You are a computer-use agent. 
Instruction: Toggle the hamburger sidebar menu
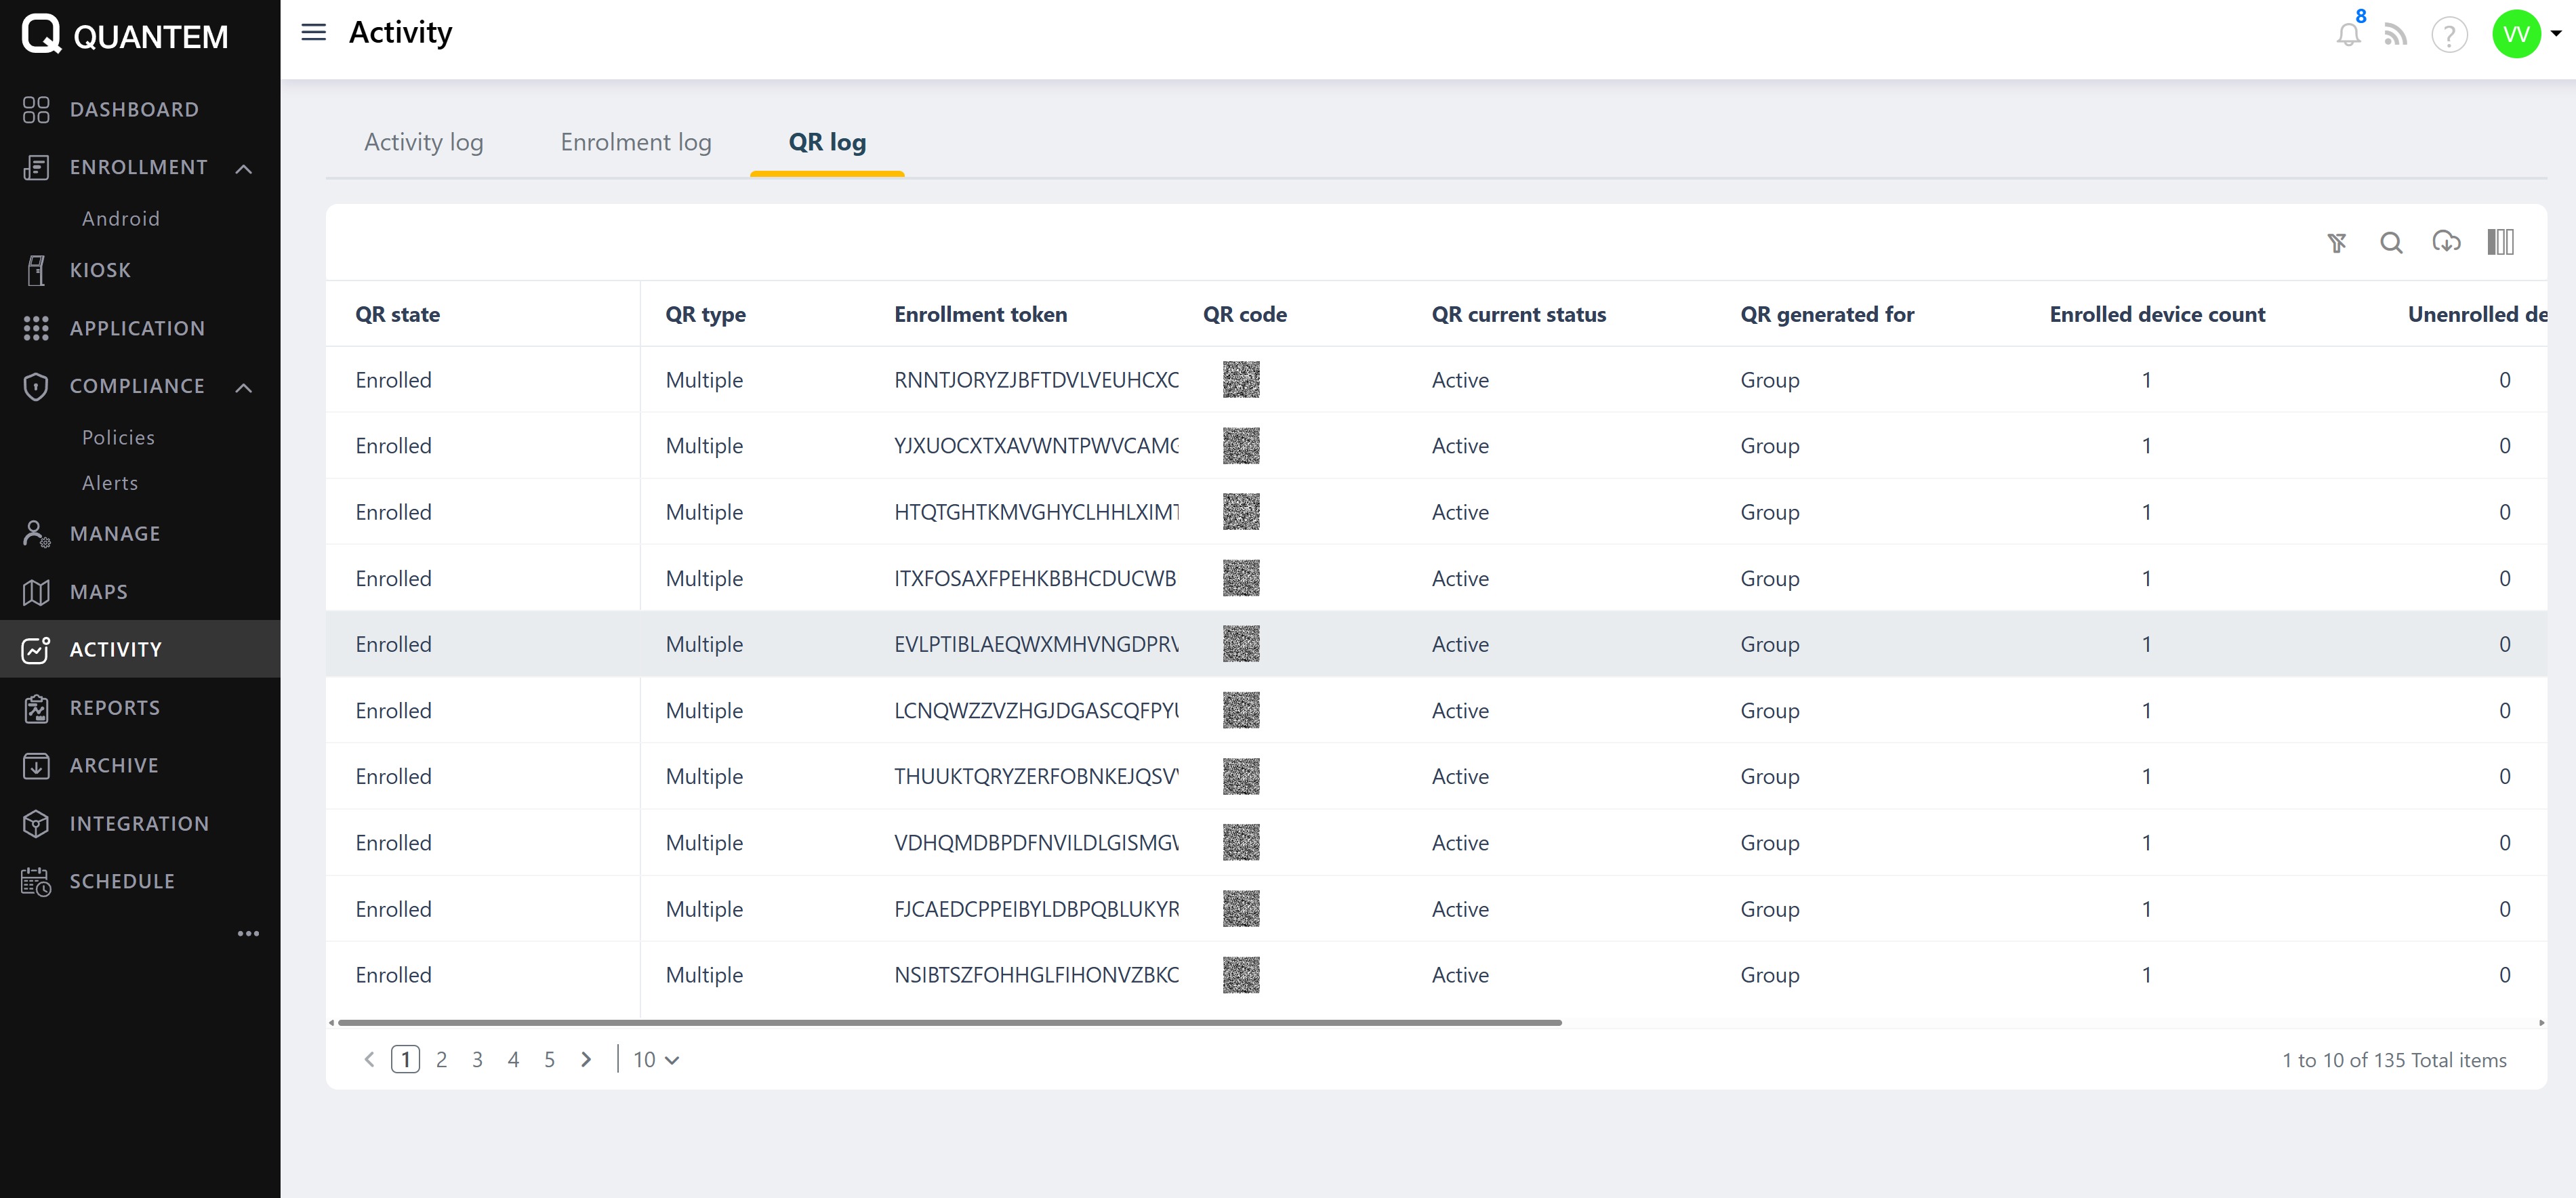(314, 33)
